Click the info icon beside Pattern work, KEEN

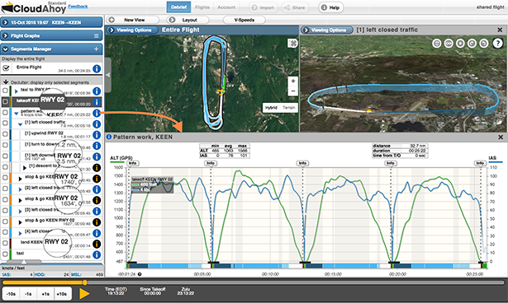(109, 137)
